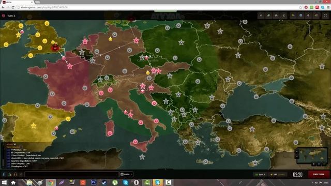Image resolution: width=331 pixels, height=186 pixels.
Task: Click the Turn 3 label at top left
Action: click(x=11, y=16)
